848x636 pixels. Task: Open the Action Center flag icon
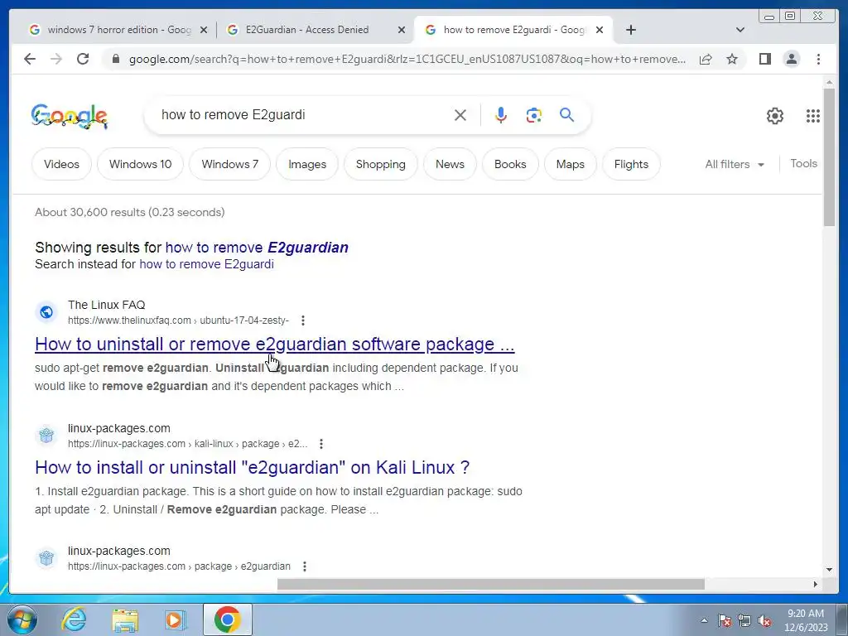[725, 620]
